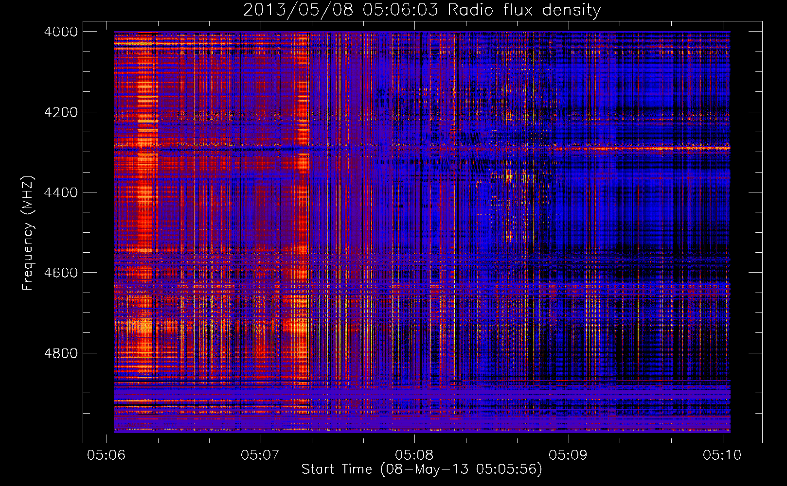This screenshot has height=486, width=787.
Task: Click the 05:07 time tick label
Action: [x=260, y=455]
